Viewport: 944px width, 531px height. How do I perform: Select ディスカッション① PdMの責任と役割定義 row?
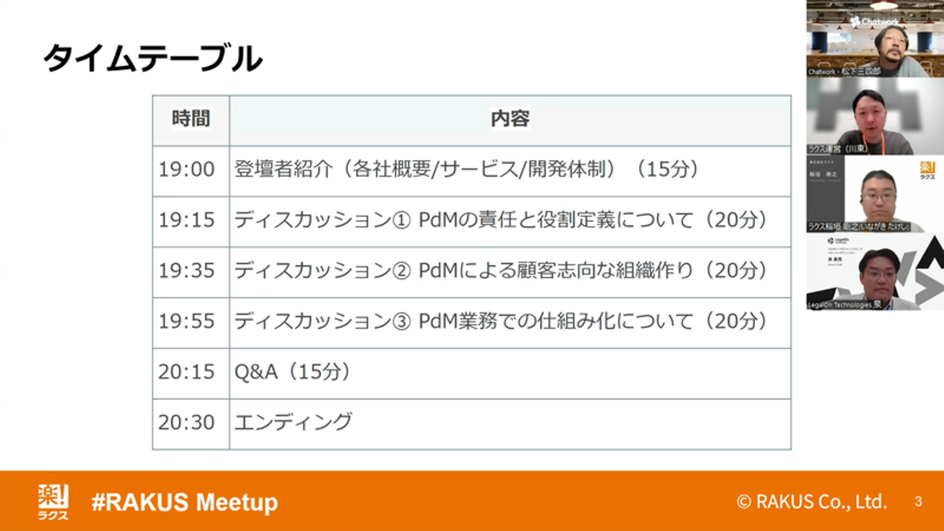point(501,220)
